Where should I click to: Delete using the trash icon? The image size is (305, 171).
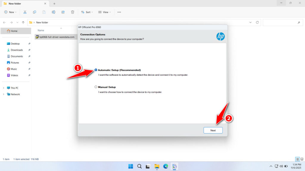(x=72, y=12)
